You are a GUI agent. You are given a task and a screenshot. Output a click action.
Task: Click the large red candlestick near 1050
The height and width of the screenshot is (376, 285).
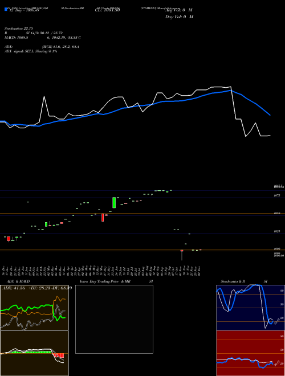pos(103,218)
